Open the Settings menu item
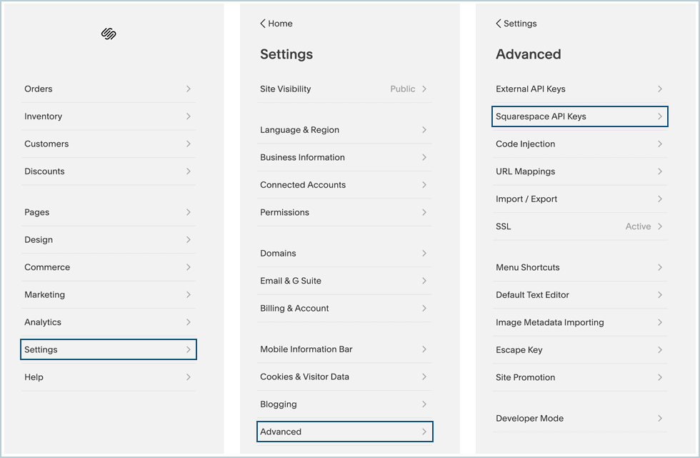The image size is (700, 458). point(108,349)
